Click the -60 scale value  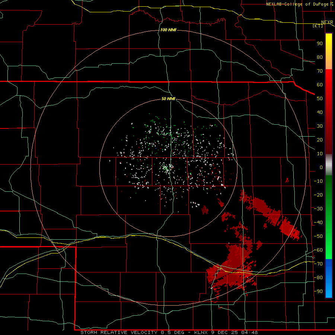coord(318,250)
